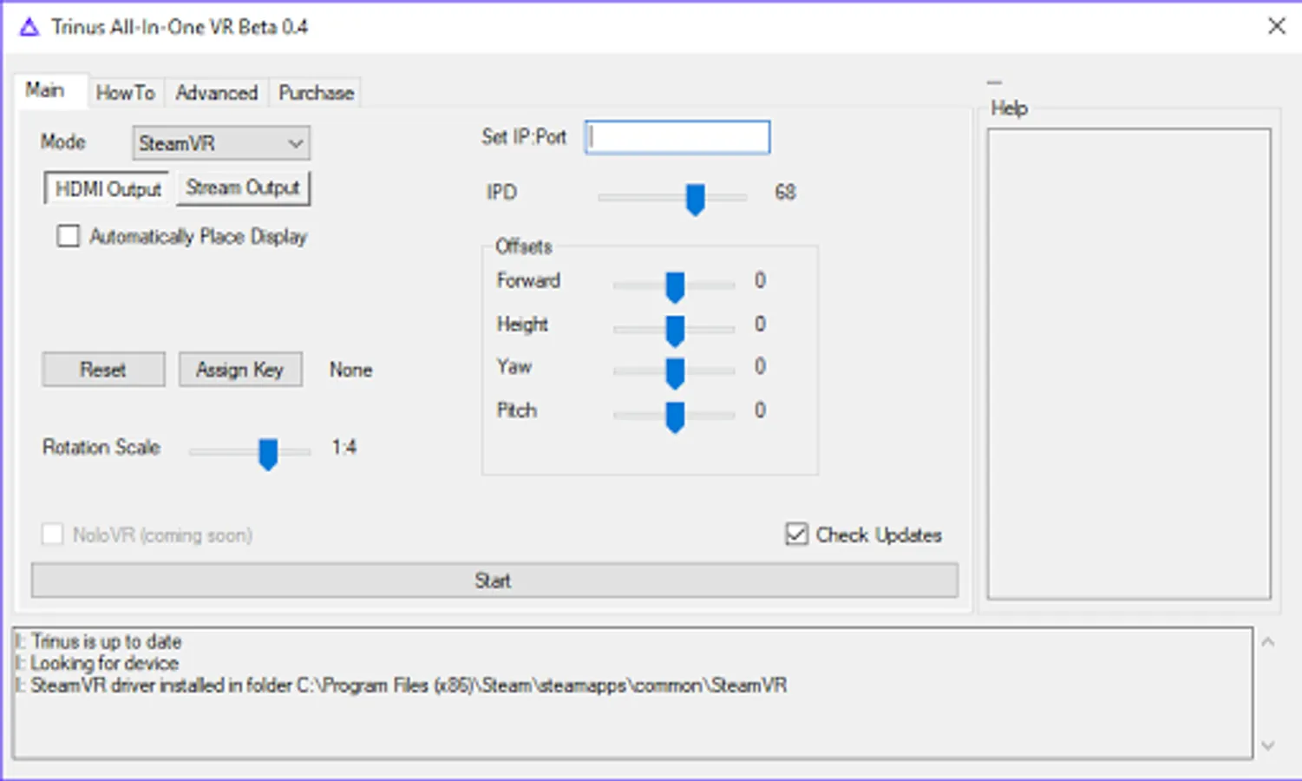
Task: Click the IPD value 68
Action: tap(785, 192)
